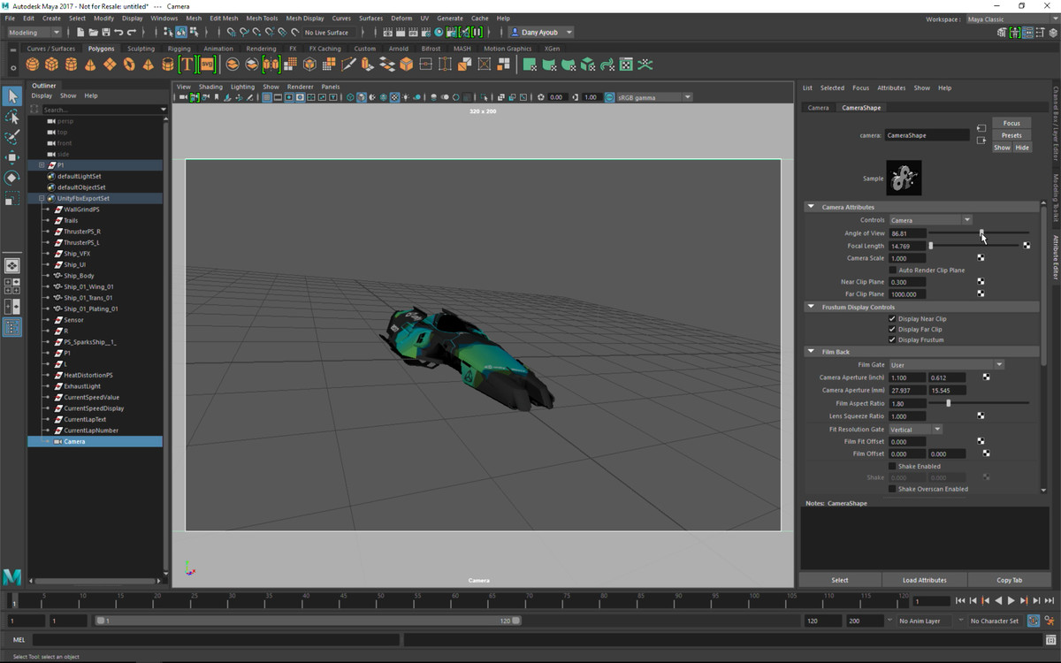Click the Undo arrow icon
This screenshot has height=663, width=1061.
(118, 33)
